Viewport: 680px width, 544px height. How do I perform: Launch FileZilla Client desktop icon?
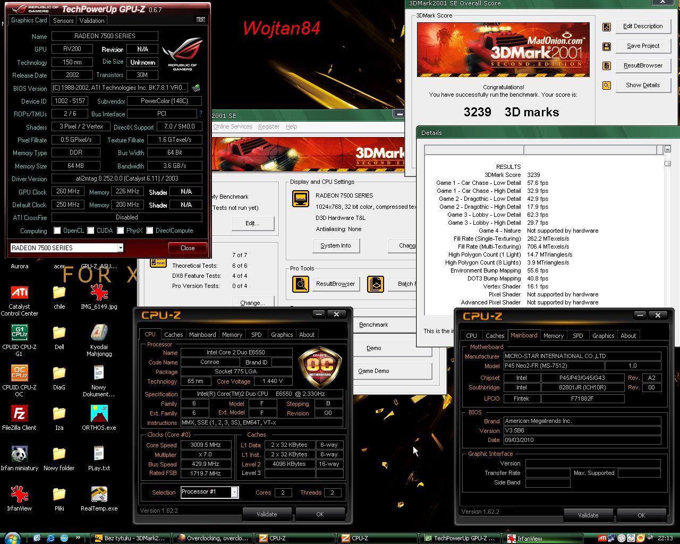(x=20, y=418)
